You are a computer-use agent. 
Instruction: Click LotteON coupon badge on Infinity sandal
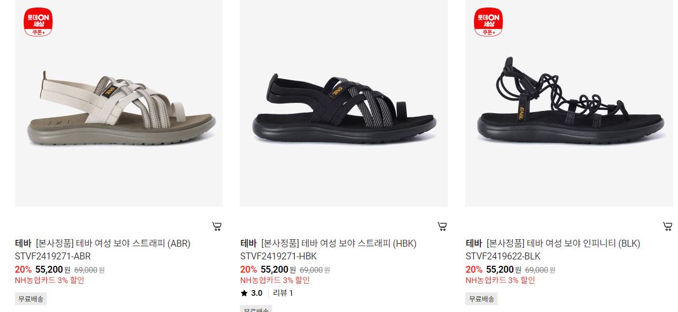(x=488, y=21)
